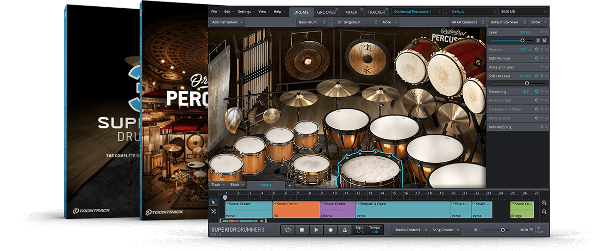Toggle Smoothing power button
The image size is (613, 251).
pos(536,91)
